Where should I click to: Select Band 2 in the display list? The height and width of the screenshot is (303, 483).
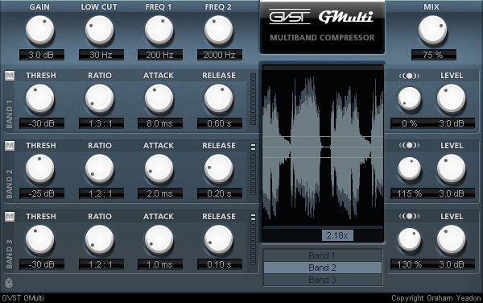pyautogui.click(x=323, y=268)
